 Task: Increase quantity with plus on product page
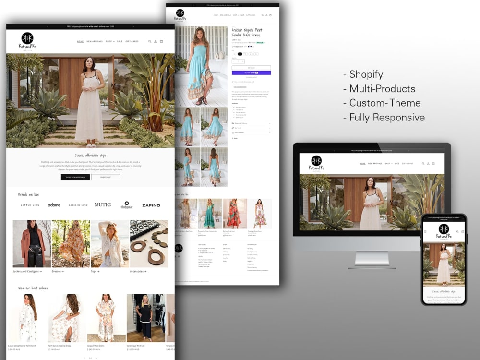242,61
